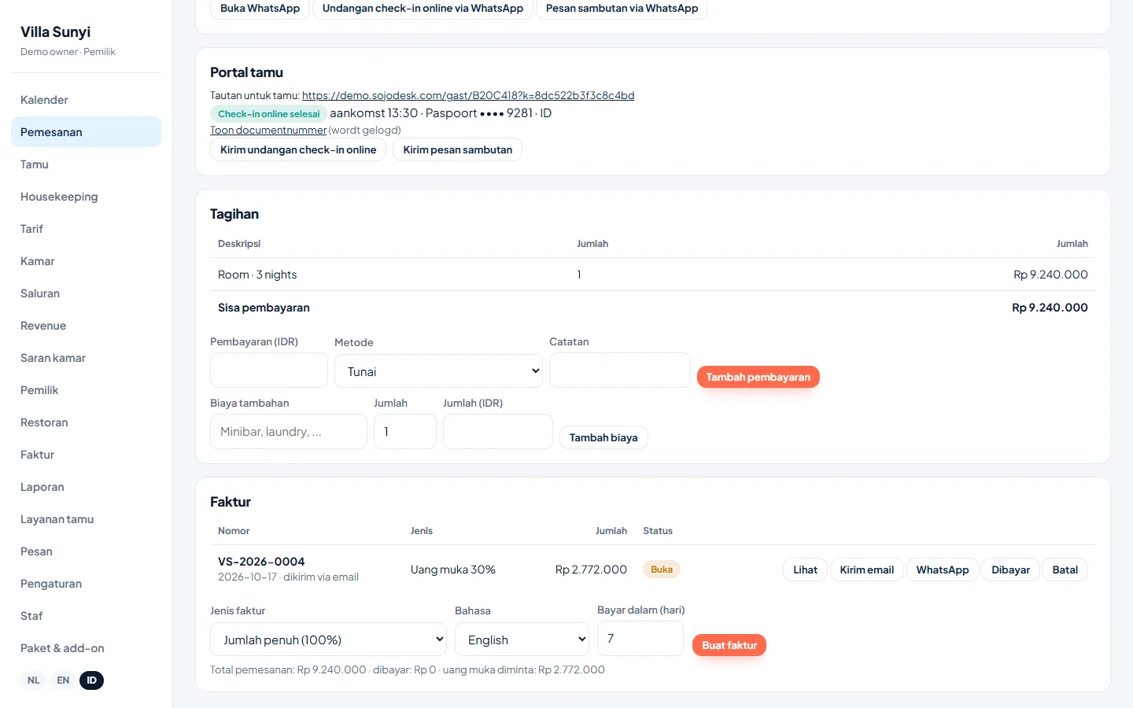This screenshot has height=708, width=1133.
Task: Click the Tambah biaya button
Action: click(603, 437)
